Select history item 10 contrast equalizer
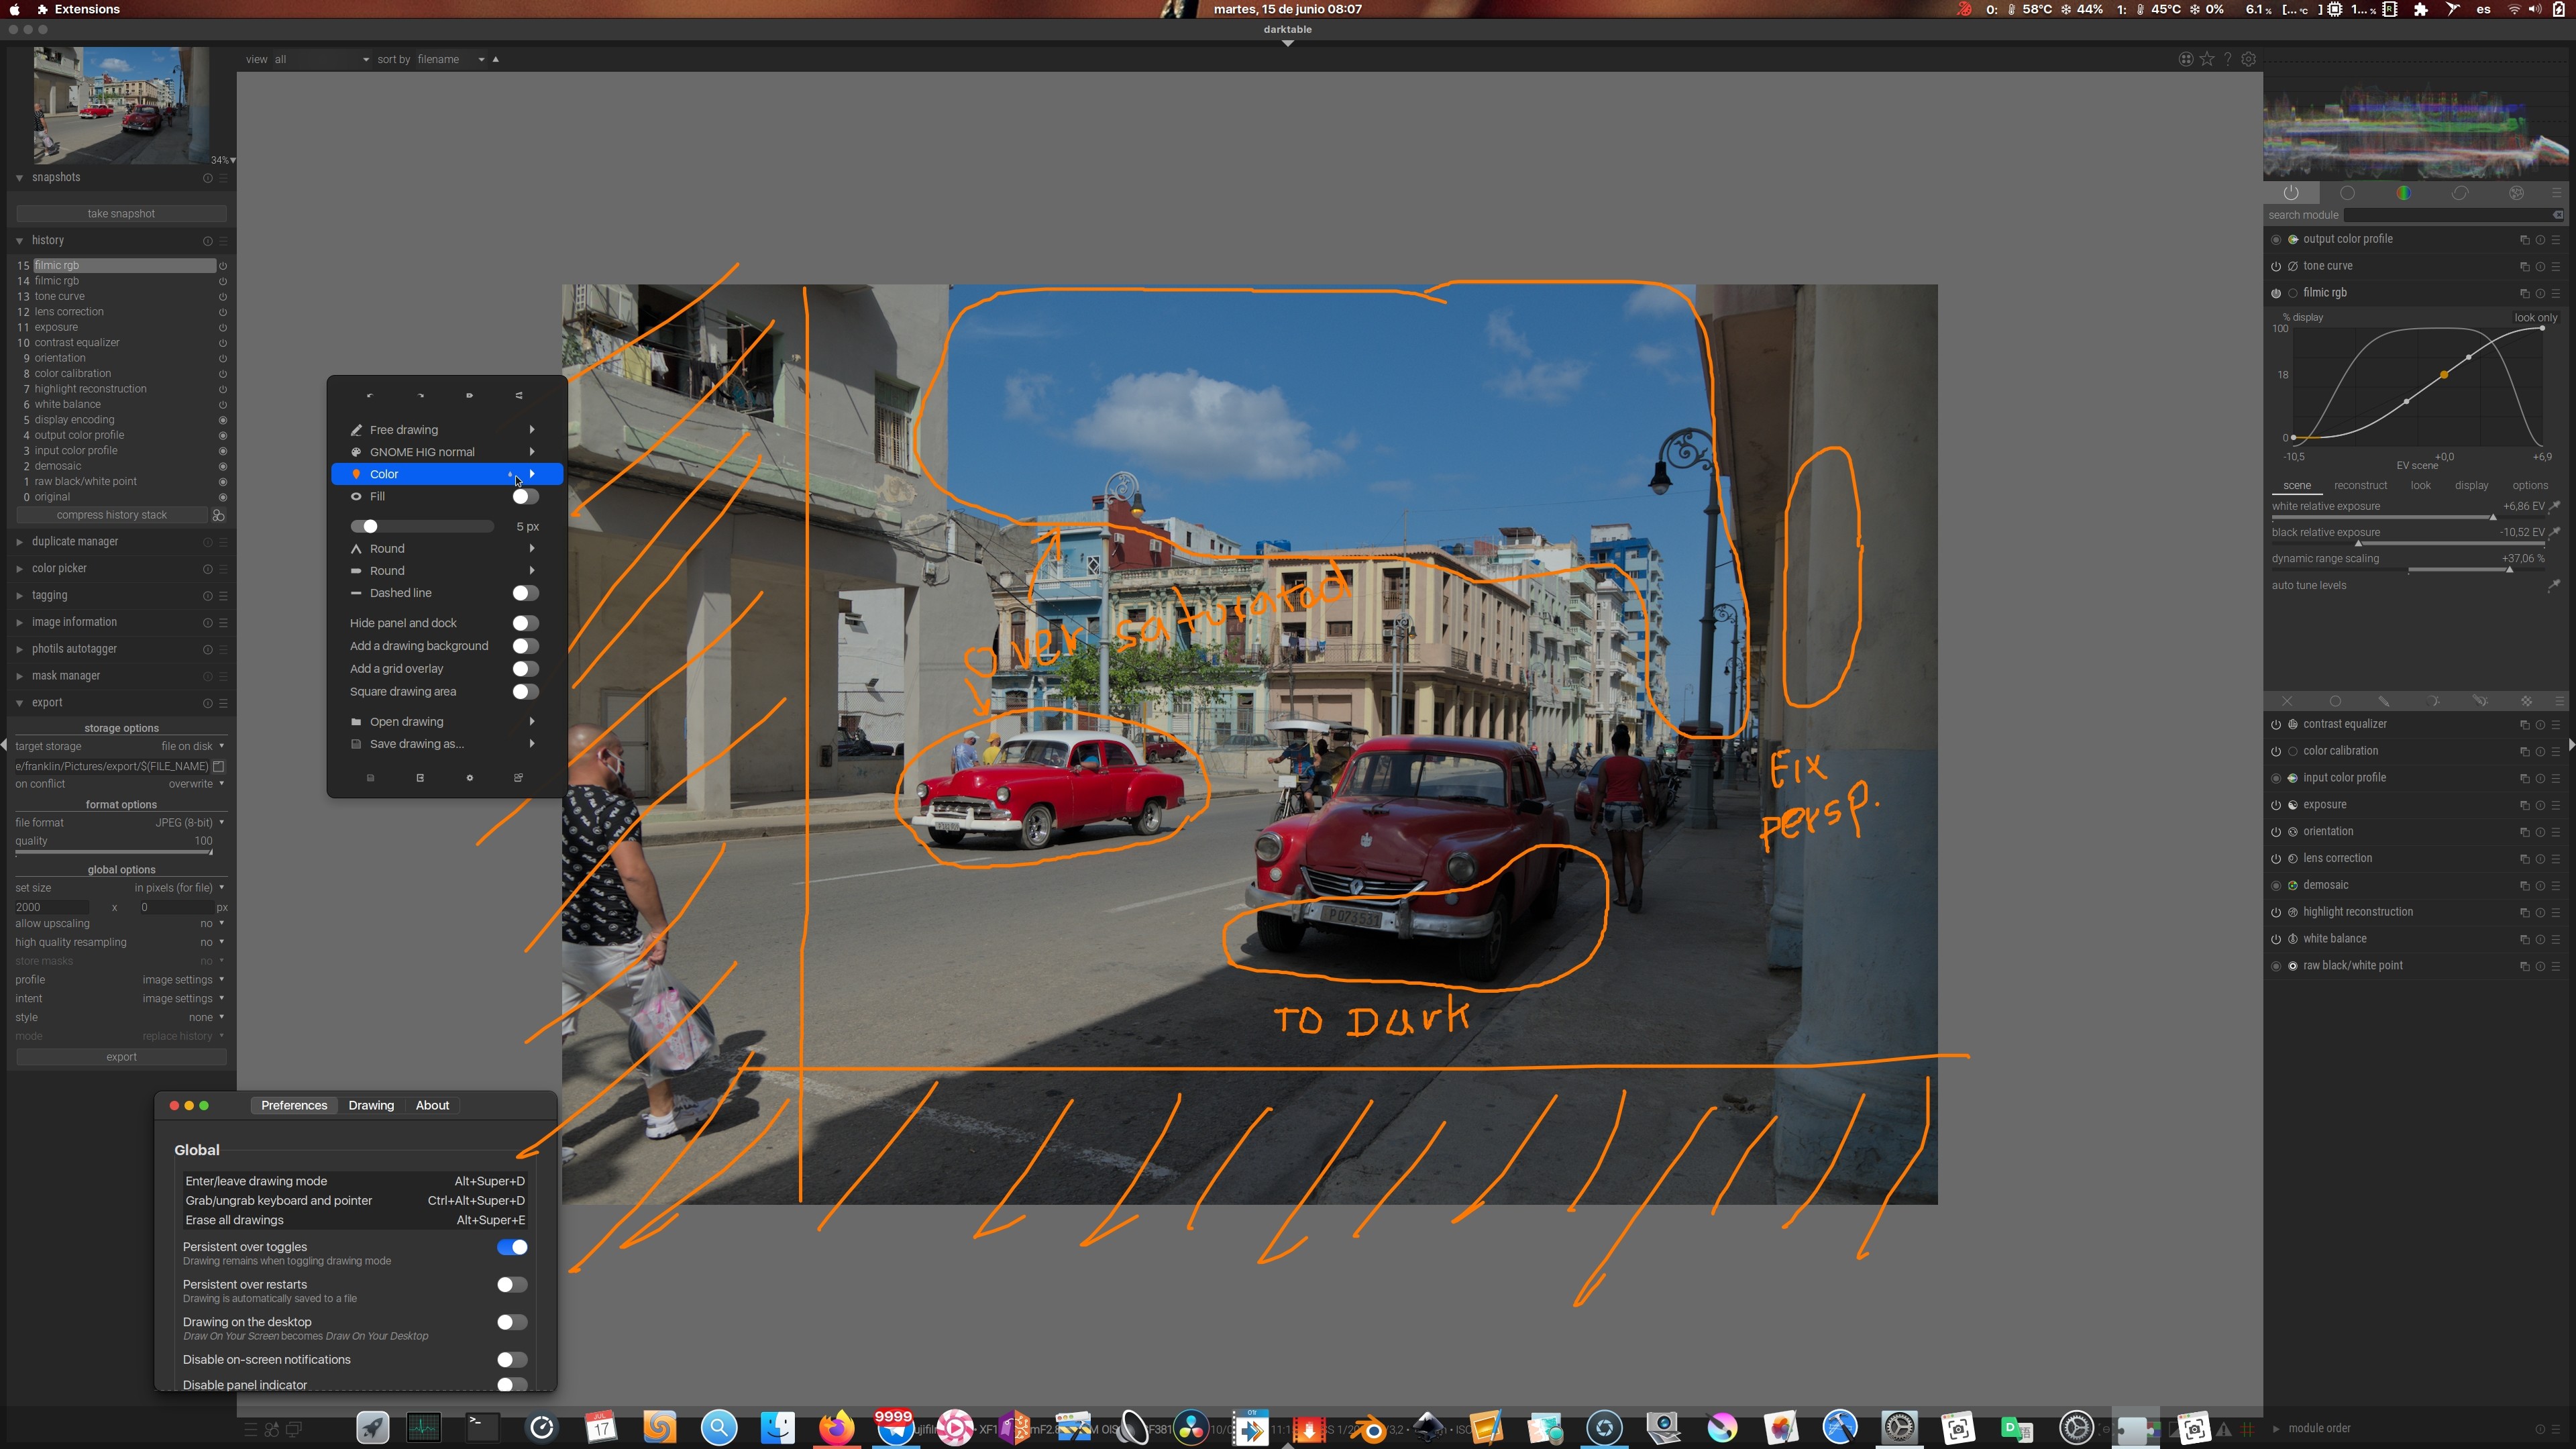 [x=77, y=342]
